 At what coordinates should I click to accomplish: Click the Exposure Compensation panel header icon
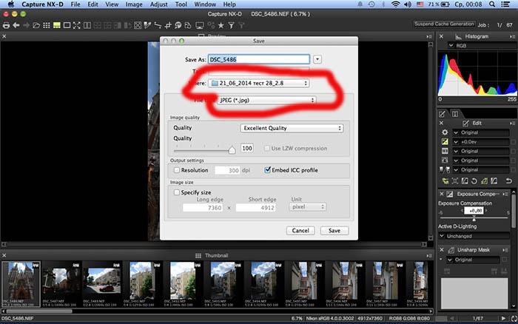[x=450, y=194]
